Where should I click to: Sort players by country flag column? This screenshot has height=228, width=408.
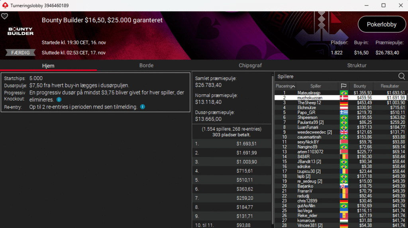(343, 86)
